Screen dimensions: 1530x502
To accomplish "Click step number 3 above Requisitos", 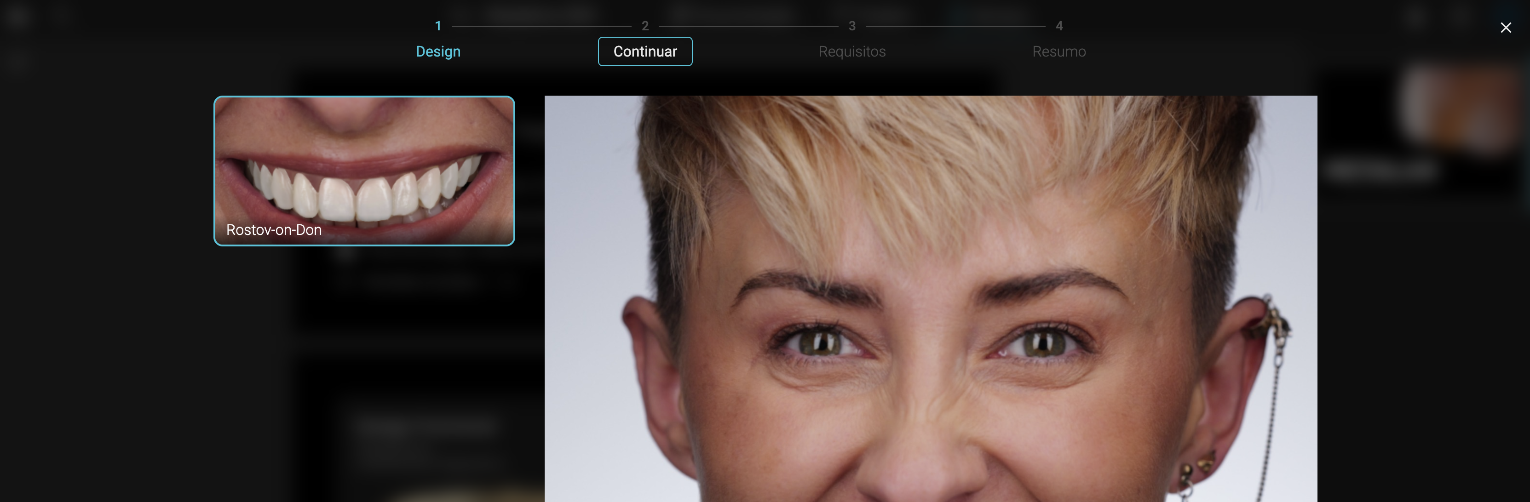I will 852,26.
